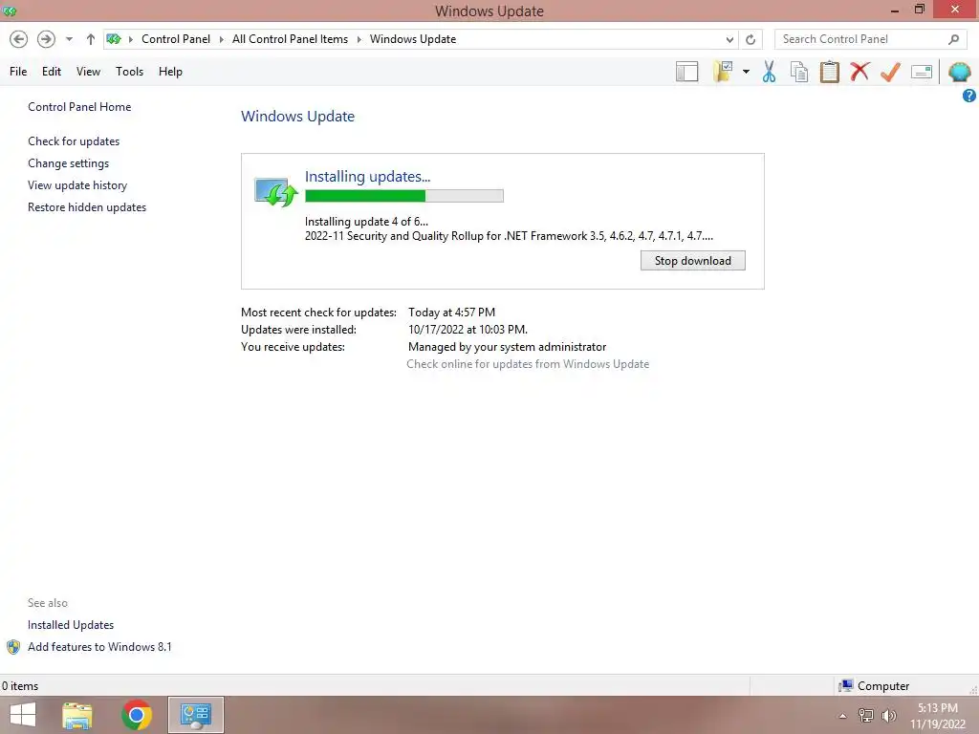Viewport: 979px width, 734px height.
Task: Open the File menu
Action: pyautogui.click(x=18, y=72)
